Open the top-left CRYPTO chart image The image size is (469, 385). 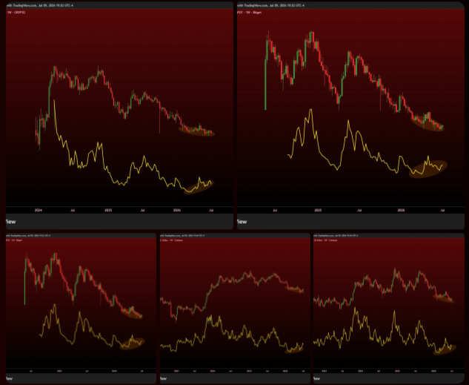pyautogui.click(x=119, y=115)
